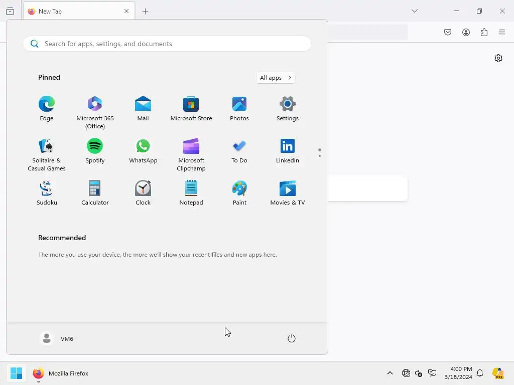Click the Windows Start button
Screen dimensions: 514x385
(16, 373)
